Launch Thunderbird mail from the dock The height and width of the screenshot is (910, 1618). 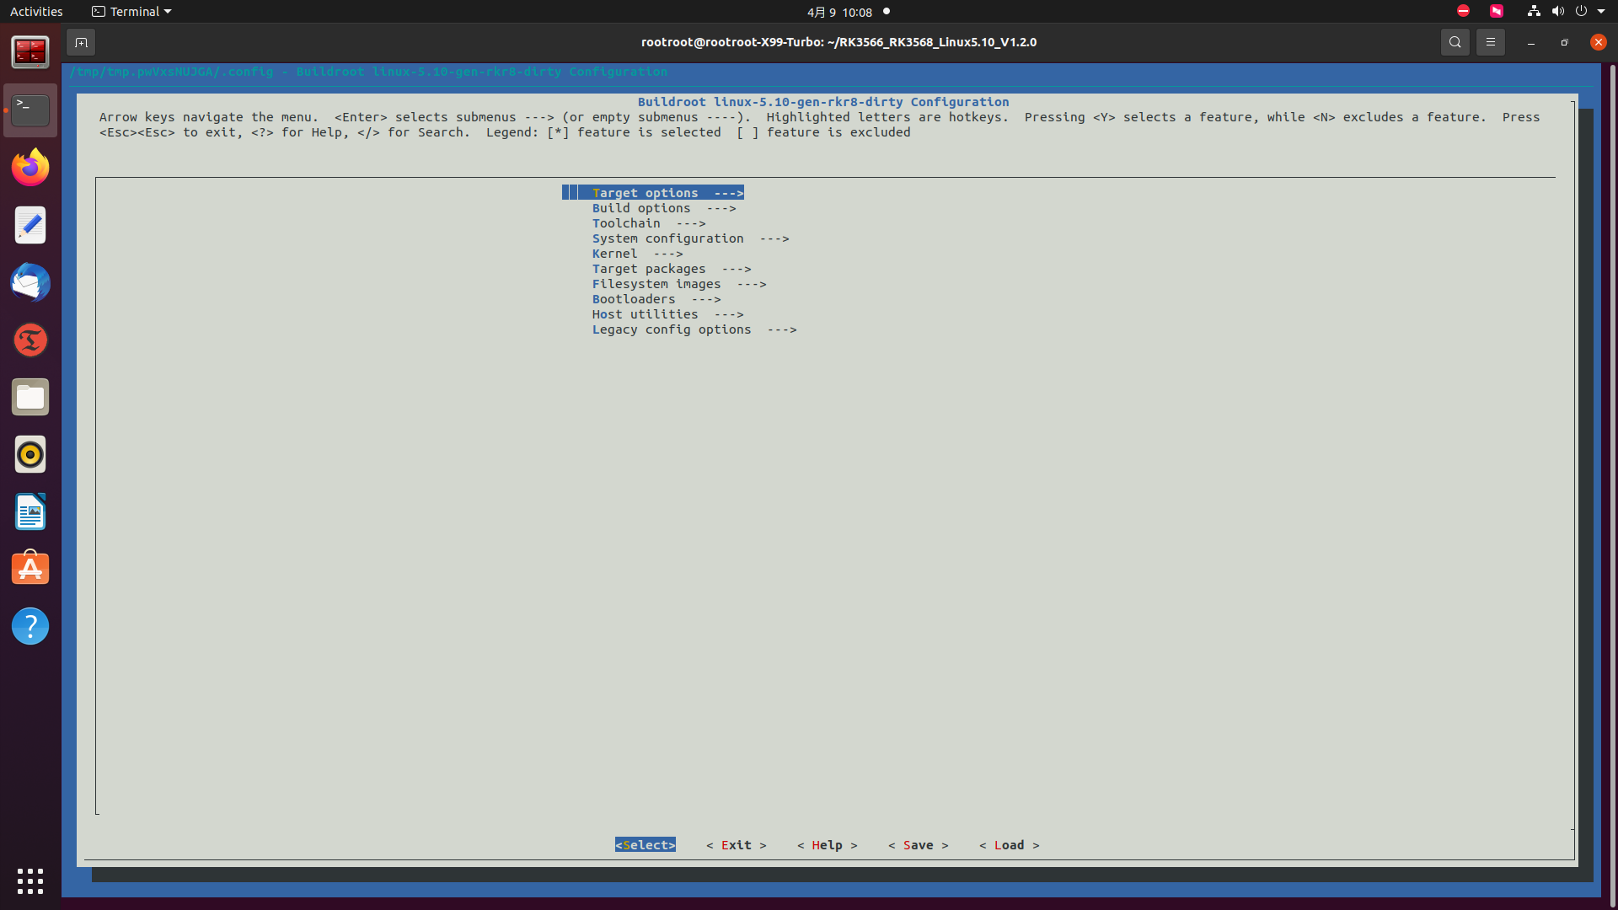point(30,282)
